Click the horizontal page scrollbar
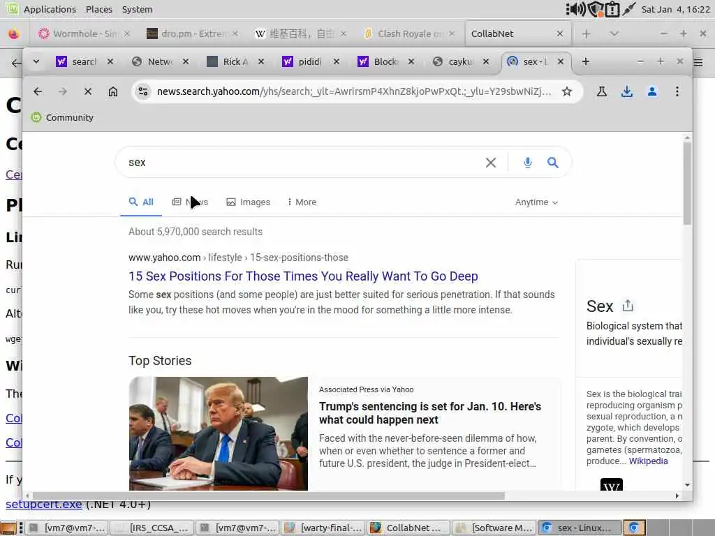Image resolution: width=715 pixels, height=536 pixels. [269, 496]
